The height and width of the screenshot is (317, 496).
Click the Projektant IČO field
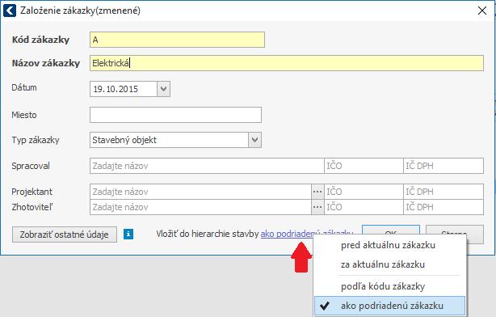coord(364,192)
